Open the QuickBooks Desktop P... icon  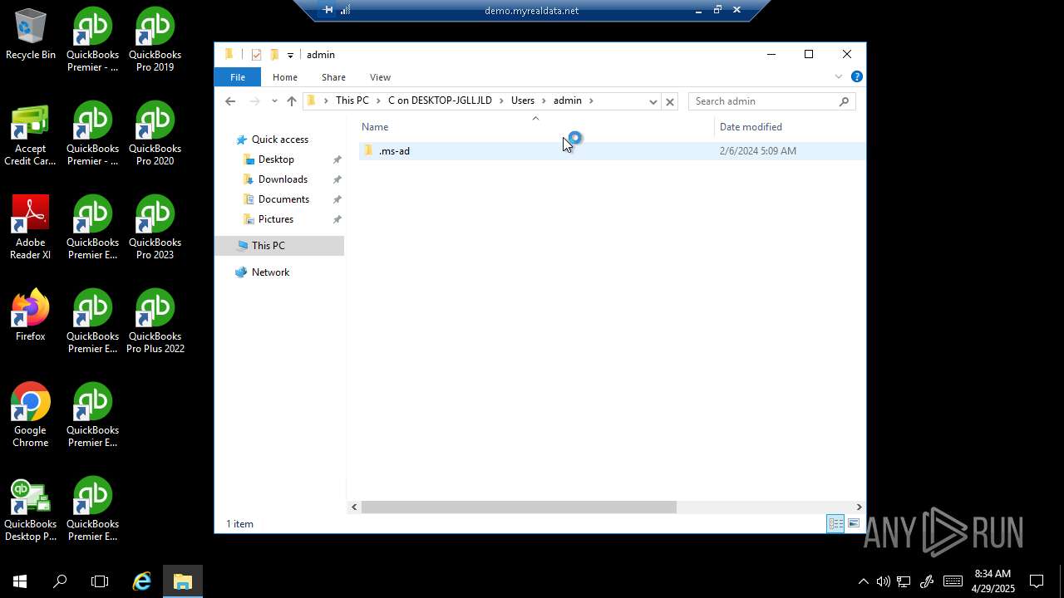coord(31,509)
